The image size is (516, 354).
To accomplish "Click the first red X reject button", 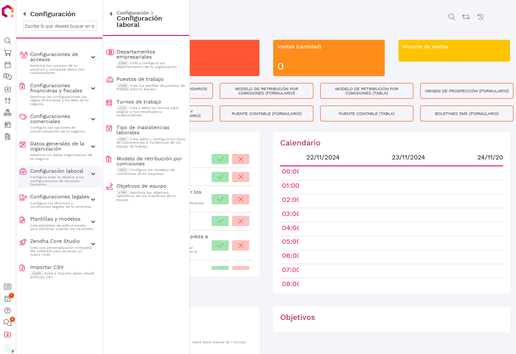I will [x=241, y=159].
